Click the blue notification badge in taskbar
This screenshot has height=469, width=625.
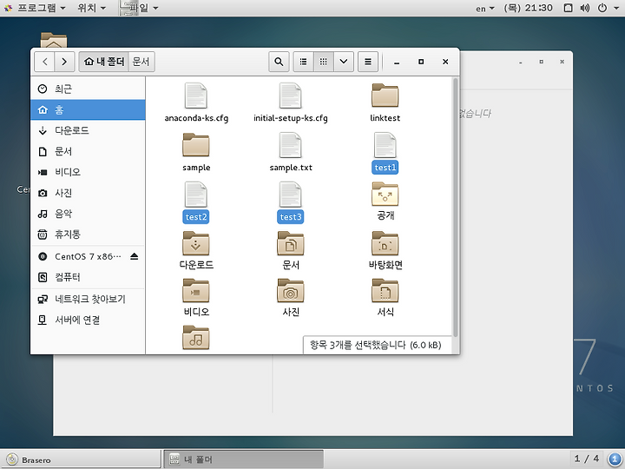[x=615, y=459]
